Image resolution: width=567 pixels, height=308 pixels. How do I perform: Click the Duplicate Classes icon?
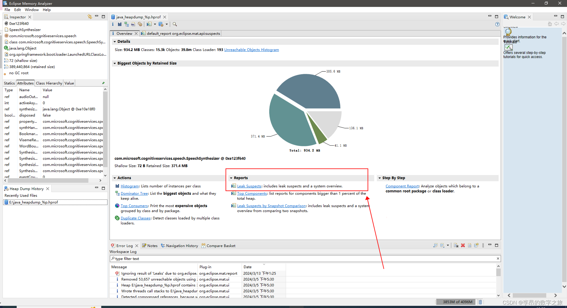pyautogui.click(x=118, y=218)
